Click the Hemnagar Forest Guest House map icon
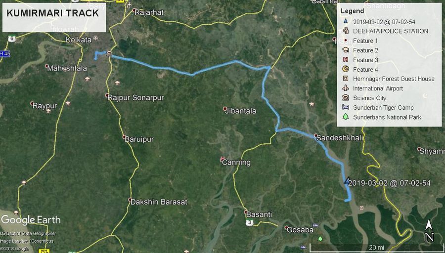The width and height of the screenshot is (445, 253). point(361,208)
